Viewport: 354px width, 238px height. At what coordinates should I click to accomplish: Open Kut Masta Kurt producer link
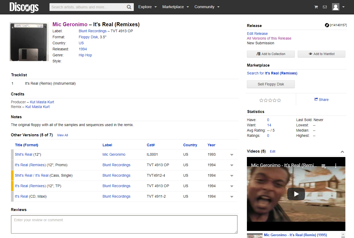point(42,102)
